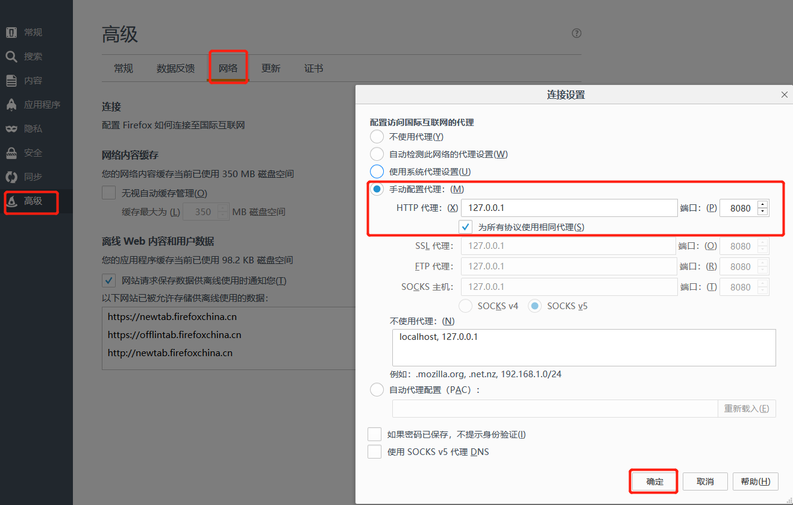Click the FTP 代理 address field
This screenshot has width=793, height=505.
tap(569, 266)
